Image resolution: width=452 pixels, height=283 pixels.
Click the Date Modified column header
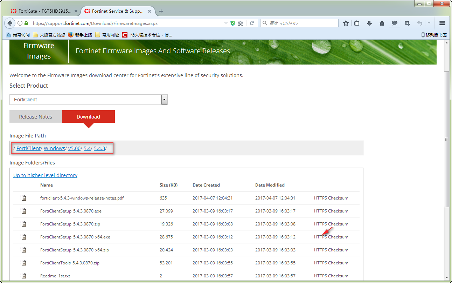pyautogui.click(x=270, y=185)
